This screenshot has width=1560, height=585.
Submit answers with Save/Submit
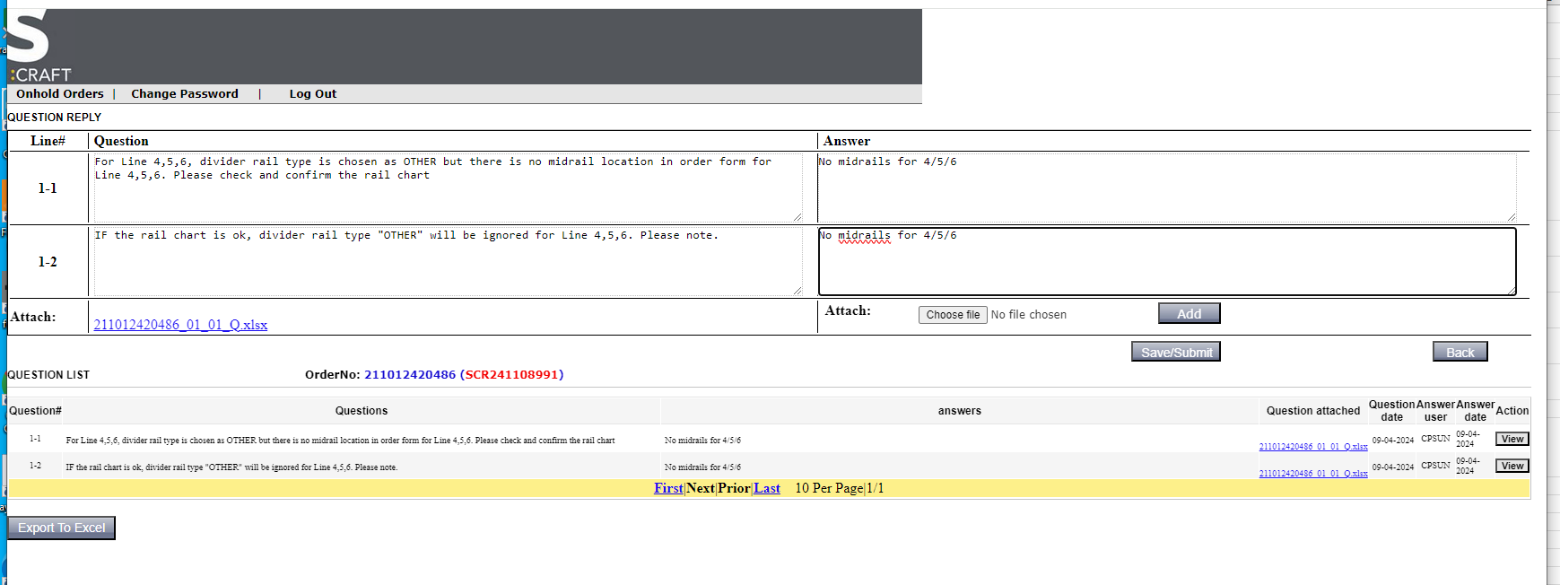[1175, 352]
